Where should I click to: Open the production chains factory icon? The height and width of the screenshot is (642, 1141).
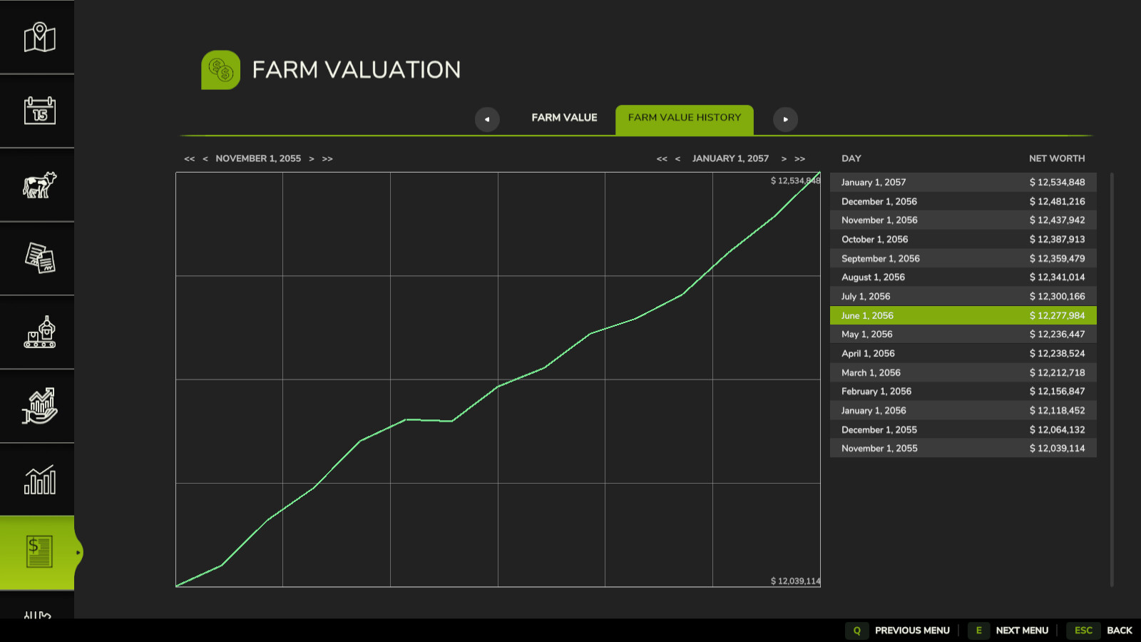39,332
